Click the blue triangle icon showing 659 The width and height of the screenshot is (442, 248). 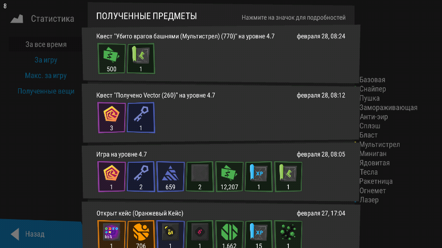170,177
